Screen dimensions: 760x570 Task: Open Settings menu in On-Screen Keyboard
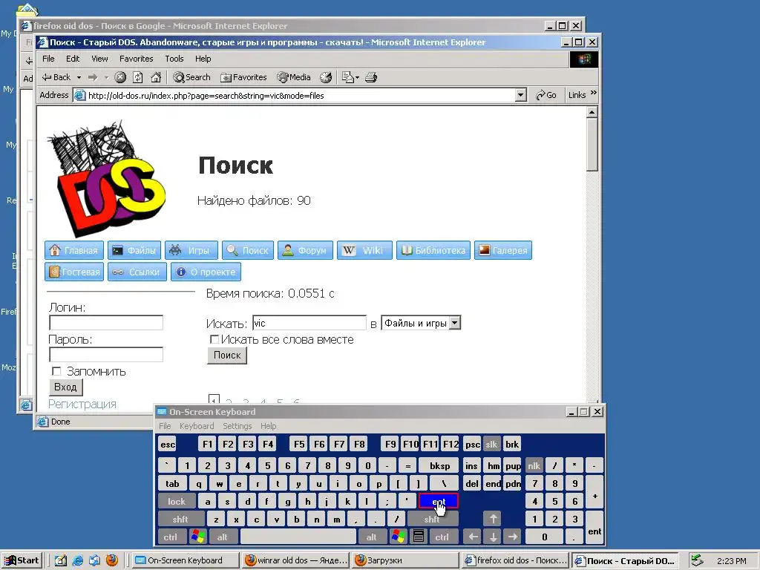point(237,426)
